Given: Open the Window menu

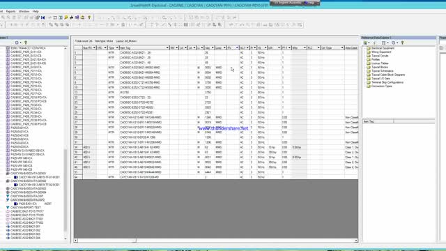Looking at the screenshot, I should point(24,11).
